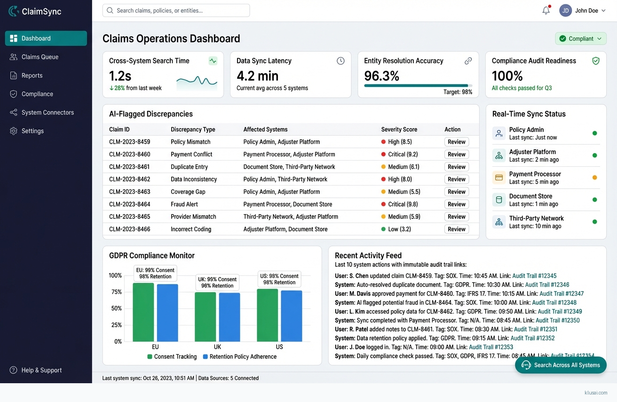Click the clock icon on Data Sync Latency
This screenshot has height=402, width=617.
pos(340,61)
